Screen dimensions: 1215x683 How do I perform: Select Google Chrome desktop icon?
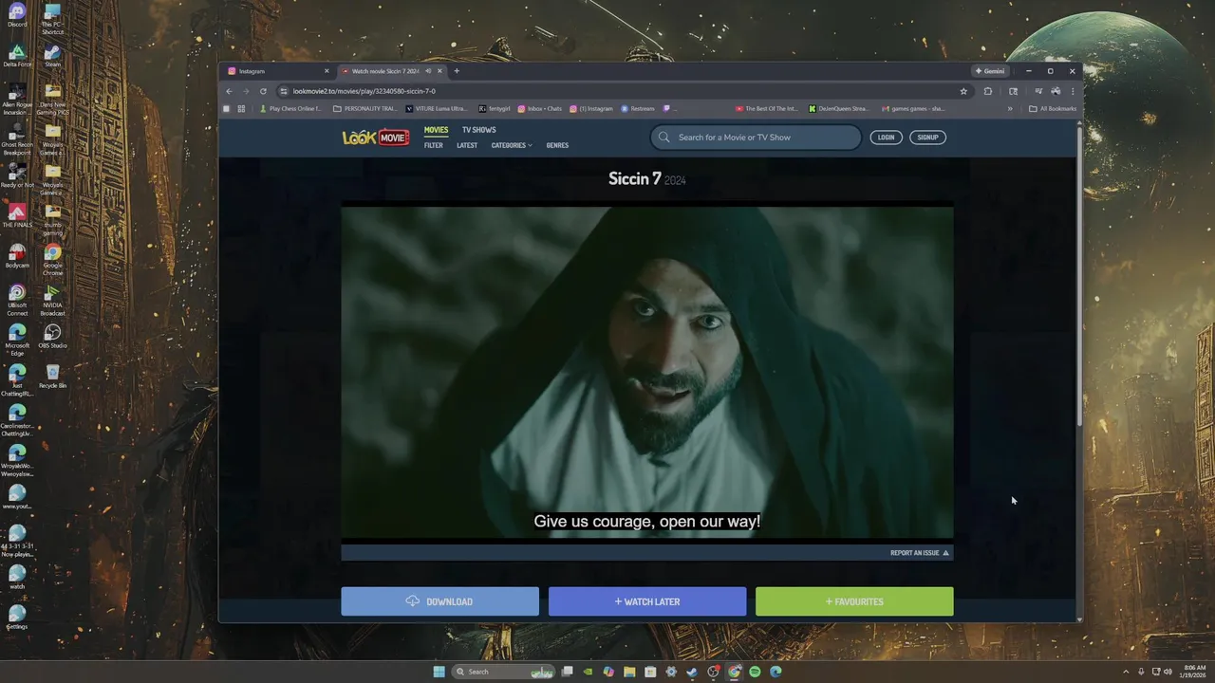pos(52,260)
